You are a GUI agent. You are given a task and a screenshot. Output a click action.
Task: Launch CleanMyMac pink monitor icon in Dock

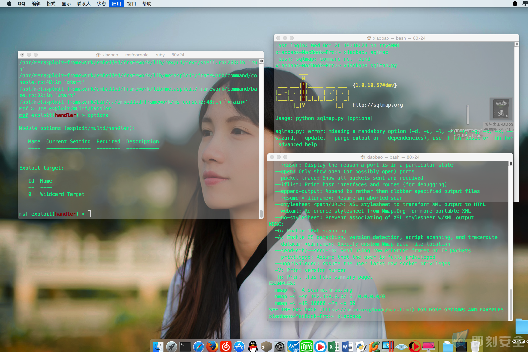point(428,346)
